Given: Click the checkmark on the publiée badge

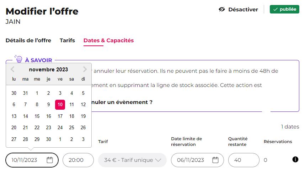Looking at the screenshot, I should [275, 9].
